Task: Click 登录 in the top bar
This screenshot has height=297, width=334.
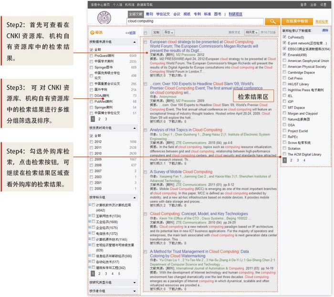Action: 303,4
